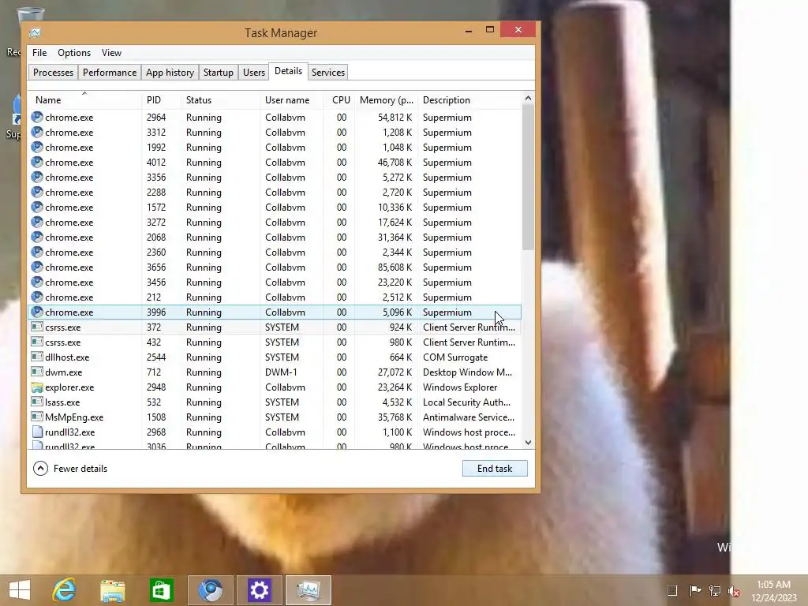The width and height of the screenshot is (808, 606).
Task: Launch Internet Explorer from the taskbar
Action: (x=65, y=590)
